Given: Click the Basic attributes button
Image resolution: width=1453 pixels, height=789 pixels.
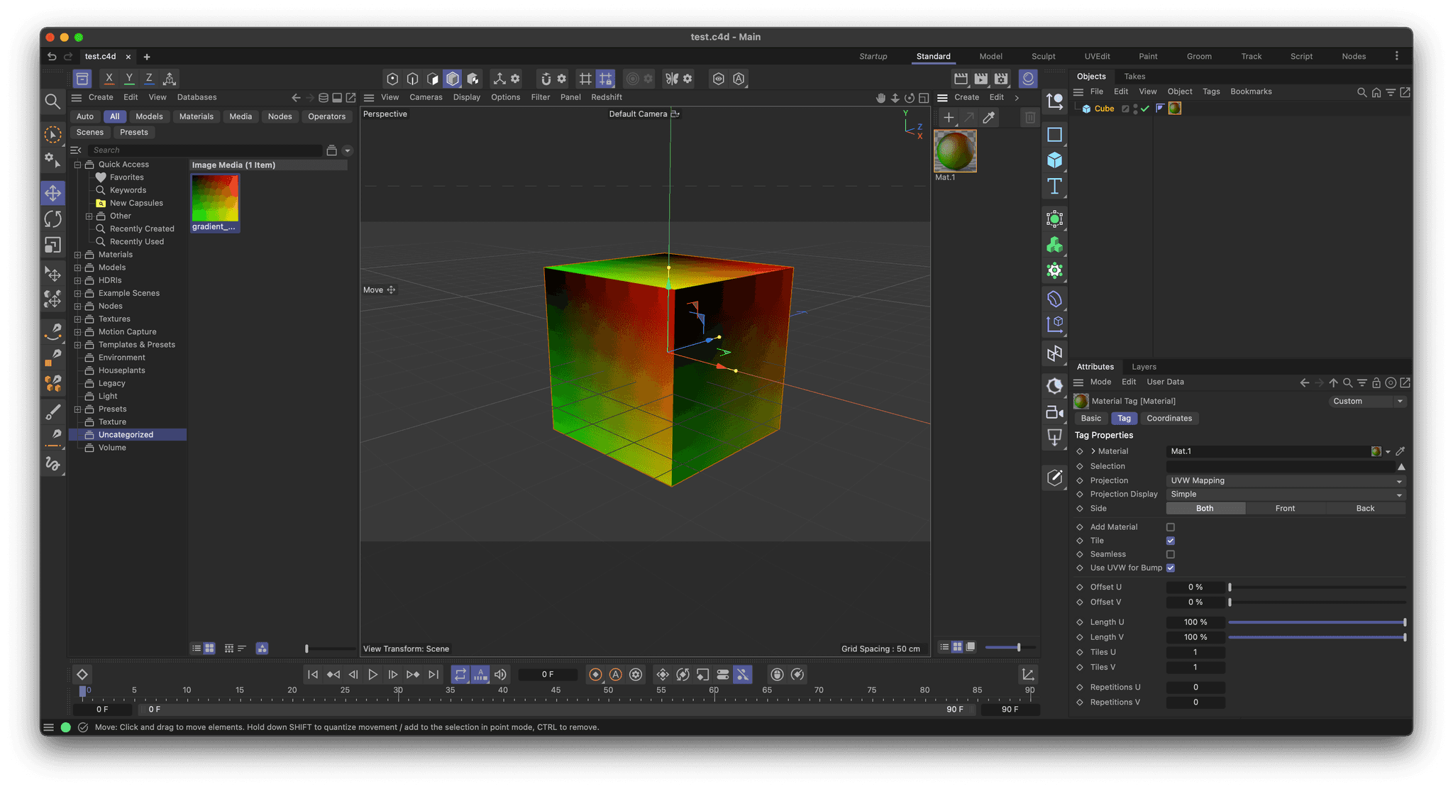Looking at the screenshot, I should point(1091,419).
